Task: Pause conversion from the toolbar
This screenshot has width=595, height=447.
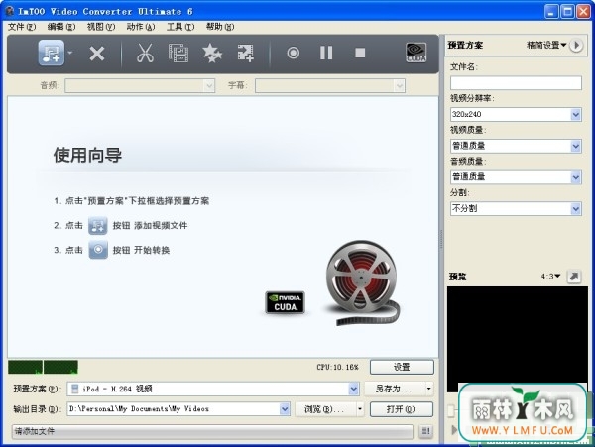Action: [326, 53]
